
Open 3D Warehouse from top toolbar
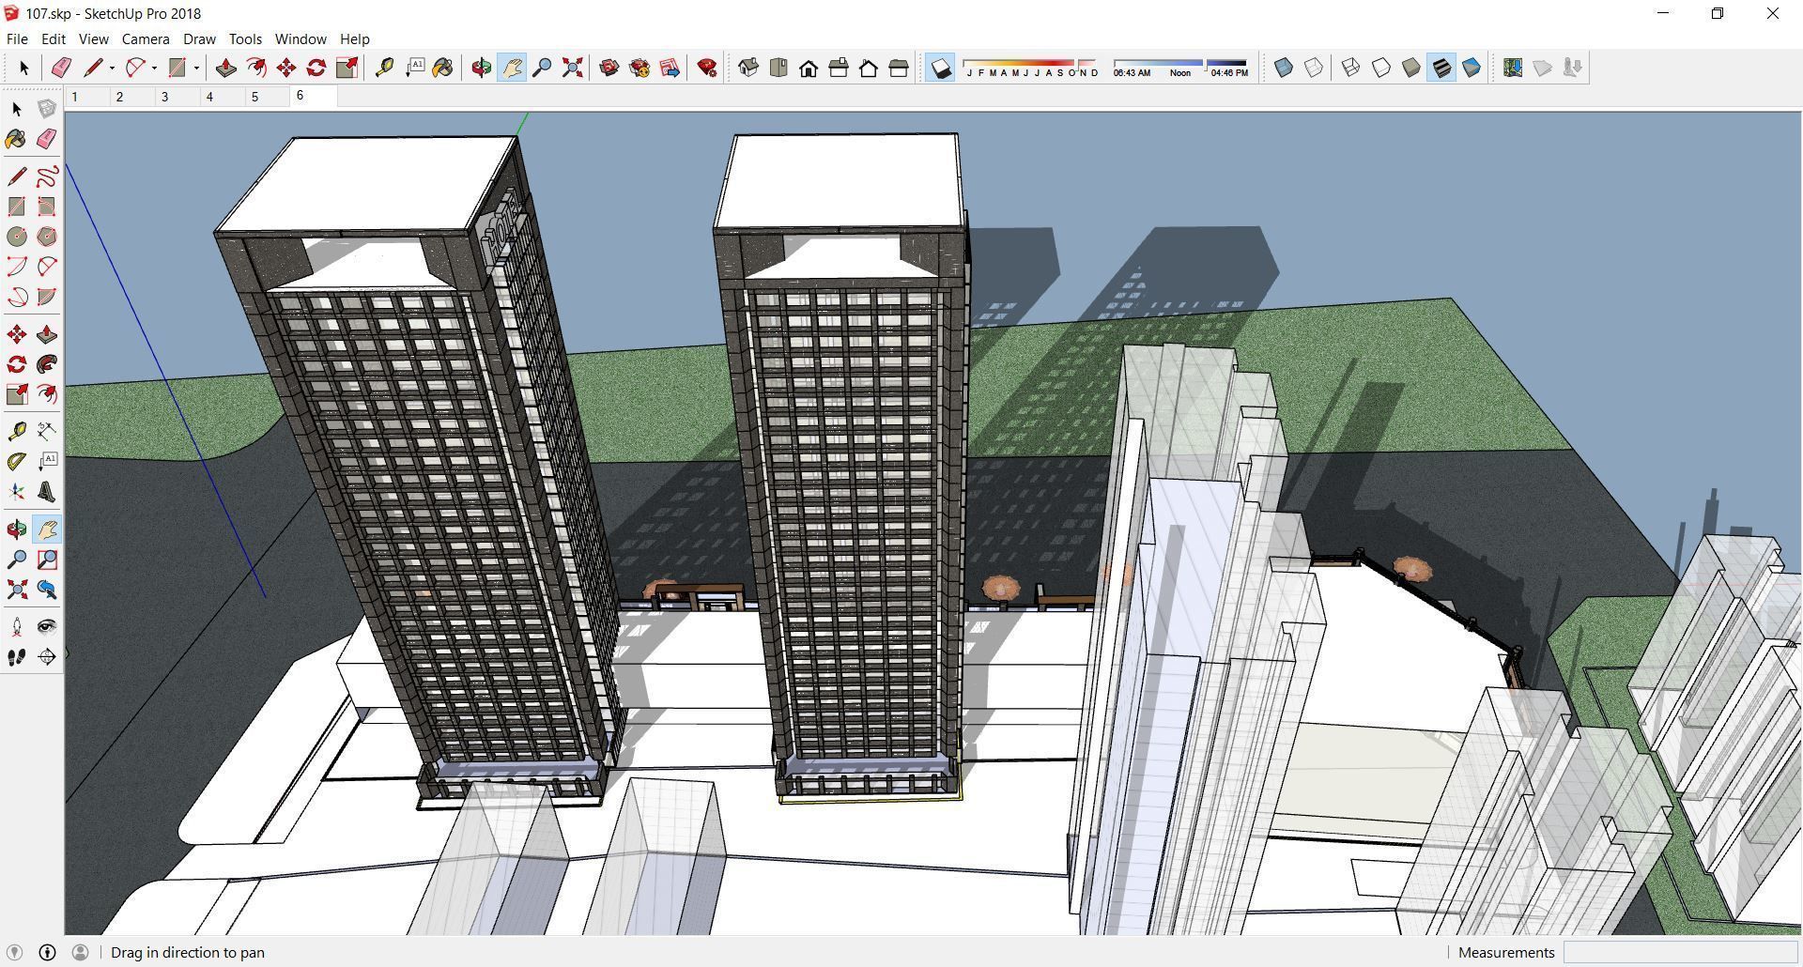point(609,68)
